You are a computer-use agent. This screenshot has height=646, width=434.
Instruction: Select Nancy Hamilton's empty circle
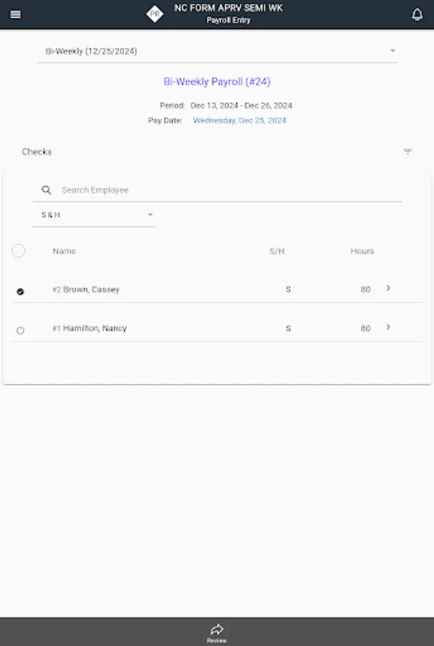(x=20, y=330)
